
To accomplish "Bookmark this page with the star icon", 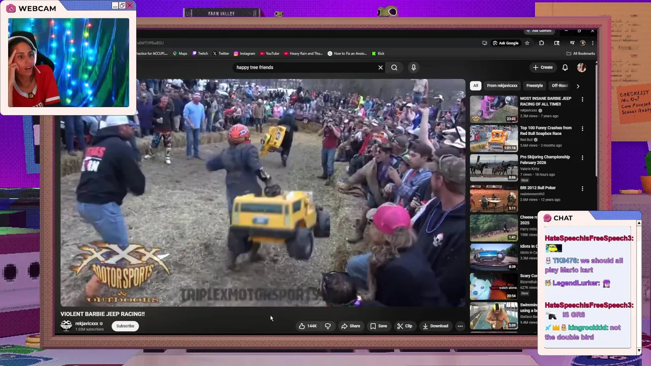I will [527, 43].
